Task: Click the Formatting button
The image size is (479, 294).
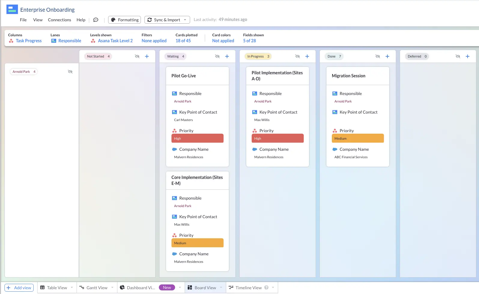Action: (124, 20)
